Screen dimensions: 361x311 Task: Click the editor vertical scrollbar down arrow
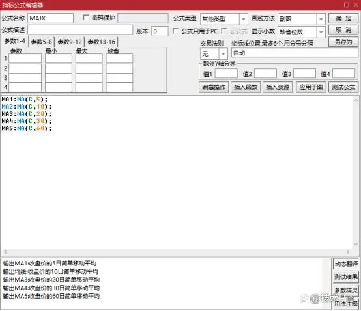click(356, 243)
